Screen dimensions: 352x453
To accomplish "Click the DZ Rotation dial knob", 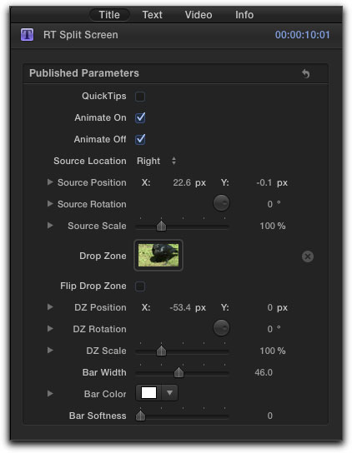I will 221,328.
